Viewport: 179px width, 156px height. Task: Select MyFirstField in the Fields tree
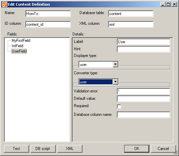[21, 41]
